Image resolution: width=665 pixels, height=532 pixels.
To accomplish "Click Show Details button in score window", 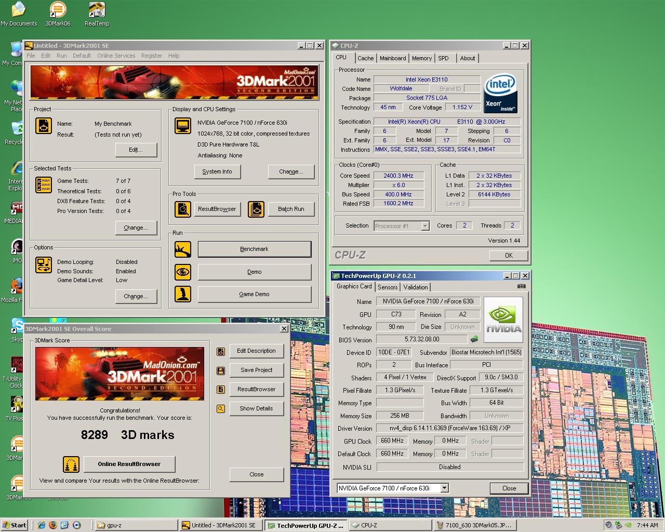I will [256, 409].
